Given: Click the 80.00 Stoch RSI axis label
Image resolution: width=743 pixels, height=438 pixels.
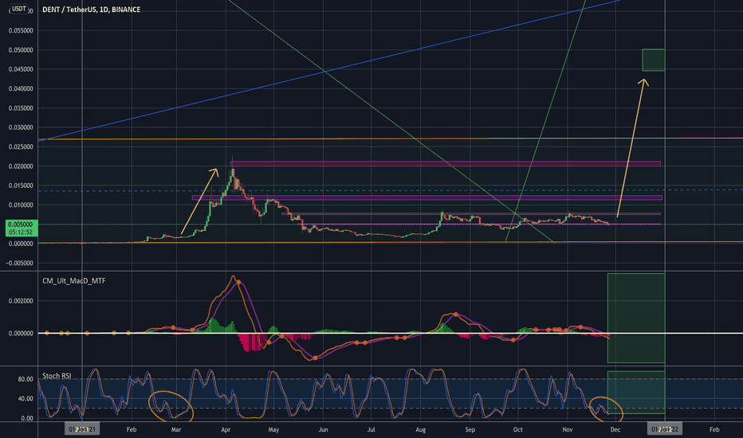Looking at the screenshot, I should click(x=26, y=379).
